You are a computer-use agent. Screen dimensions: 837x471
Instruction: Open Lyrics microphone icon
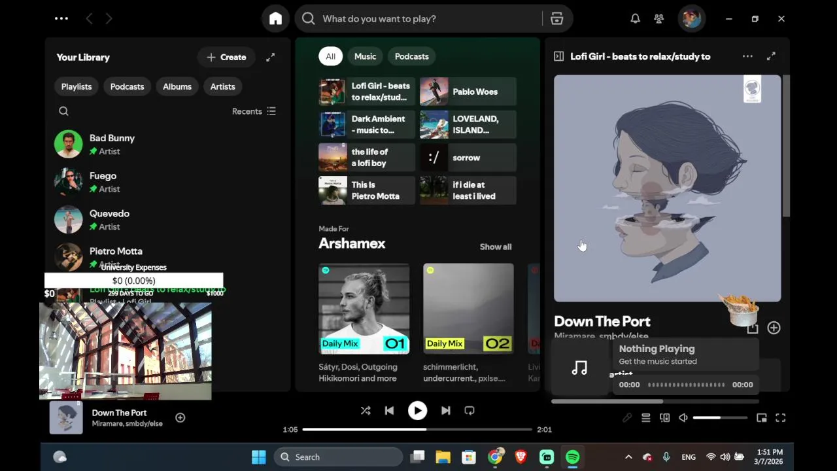pos(626,417)
